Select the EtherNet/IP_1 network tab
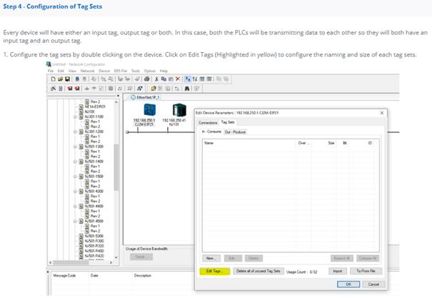The image size is (432, 298). click(x=145, y=97)
